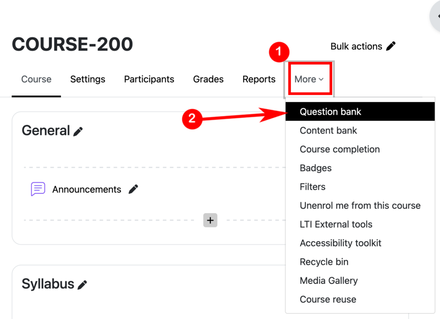The image size is (440, 319).
Task: Click the plus icon to add activity
Action: [210, 220]
